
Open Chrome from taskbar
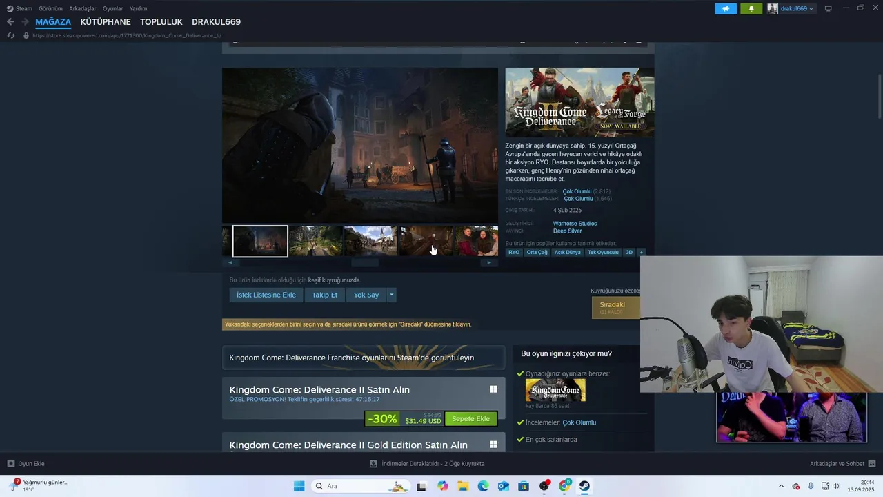point(564,487)
